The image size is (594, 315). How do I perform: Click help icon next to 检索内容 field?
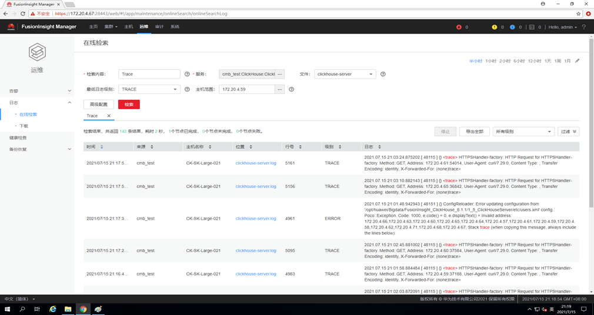pyautogui.click(x=187, y=74)
